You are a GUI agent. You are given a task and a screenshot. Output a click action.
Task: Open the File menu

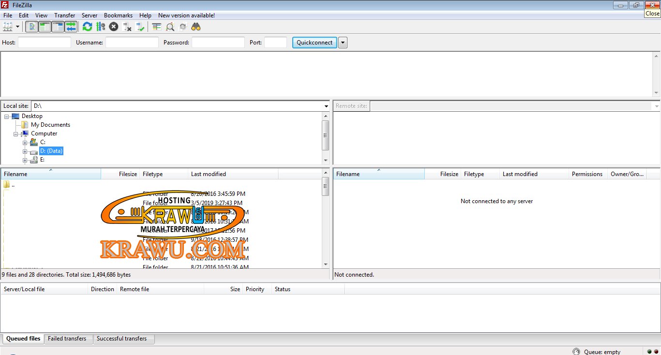click(x=8, y=15)
